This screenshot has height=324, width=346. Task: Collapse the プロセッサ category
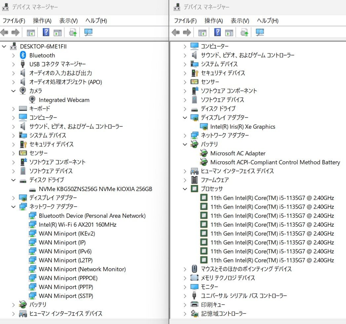185,189
